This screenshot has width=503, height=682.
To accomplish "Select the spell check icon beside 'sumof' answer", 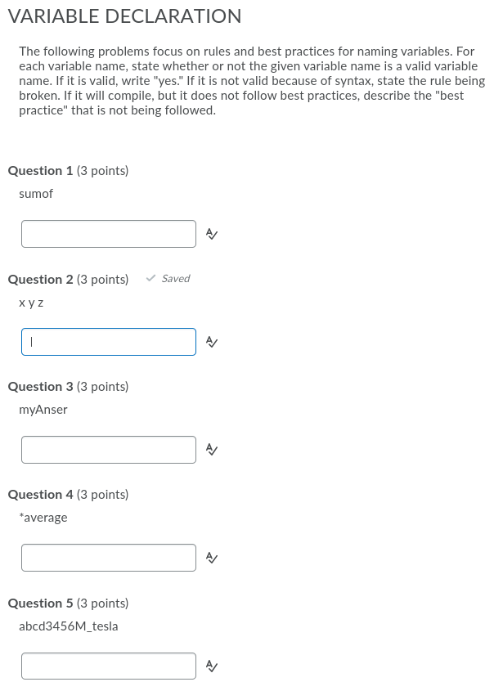I will point(210,233).
